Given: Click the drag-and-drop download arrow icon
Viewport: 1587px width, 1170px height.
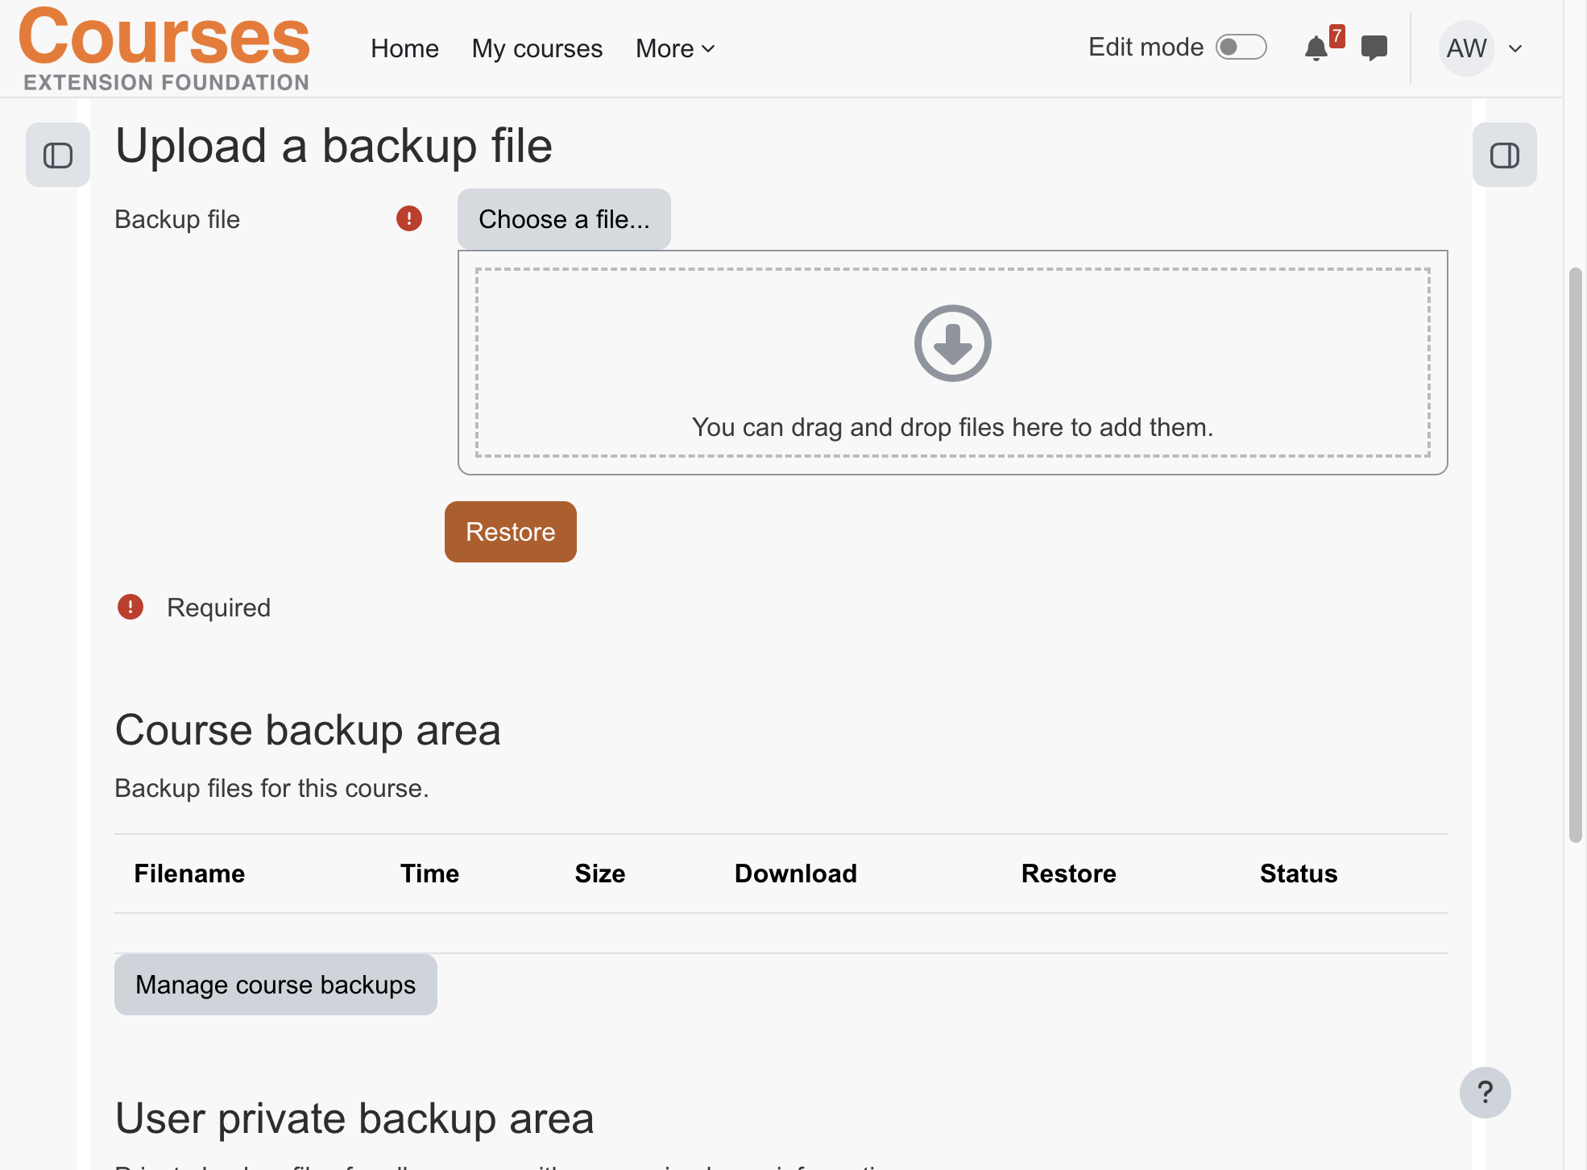Looking at the screenshot, I should [x=952, y=343].
